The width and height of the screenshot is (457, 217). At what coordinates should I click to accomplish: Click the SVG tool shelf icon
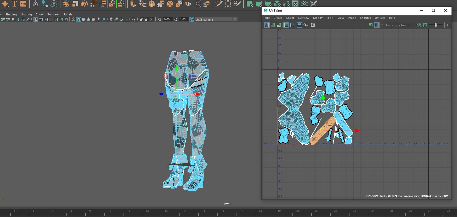(x=23, y=4)
